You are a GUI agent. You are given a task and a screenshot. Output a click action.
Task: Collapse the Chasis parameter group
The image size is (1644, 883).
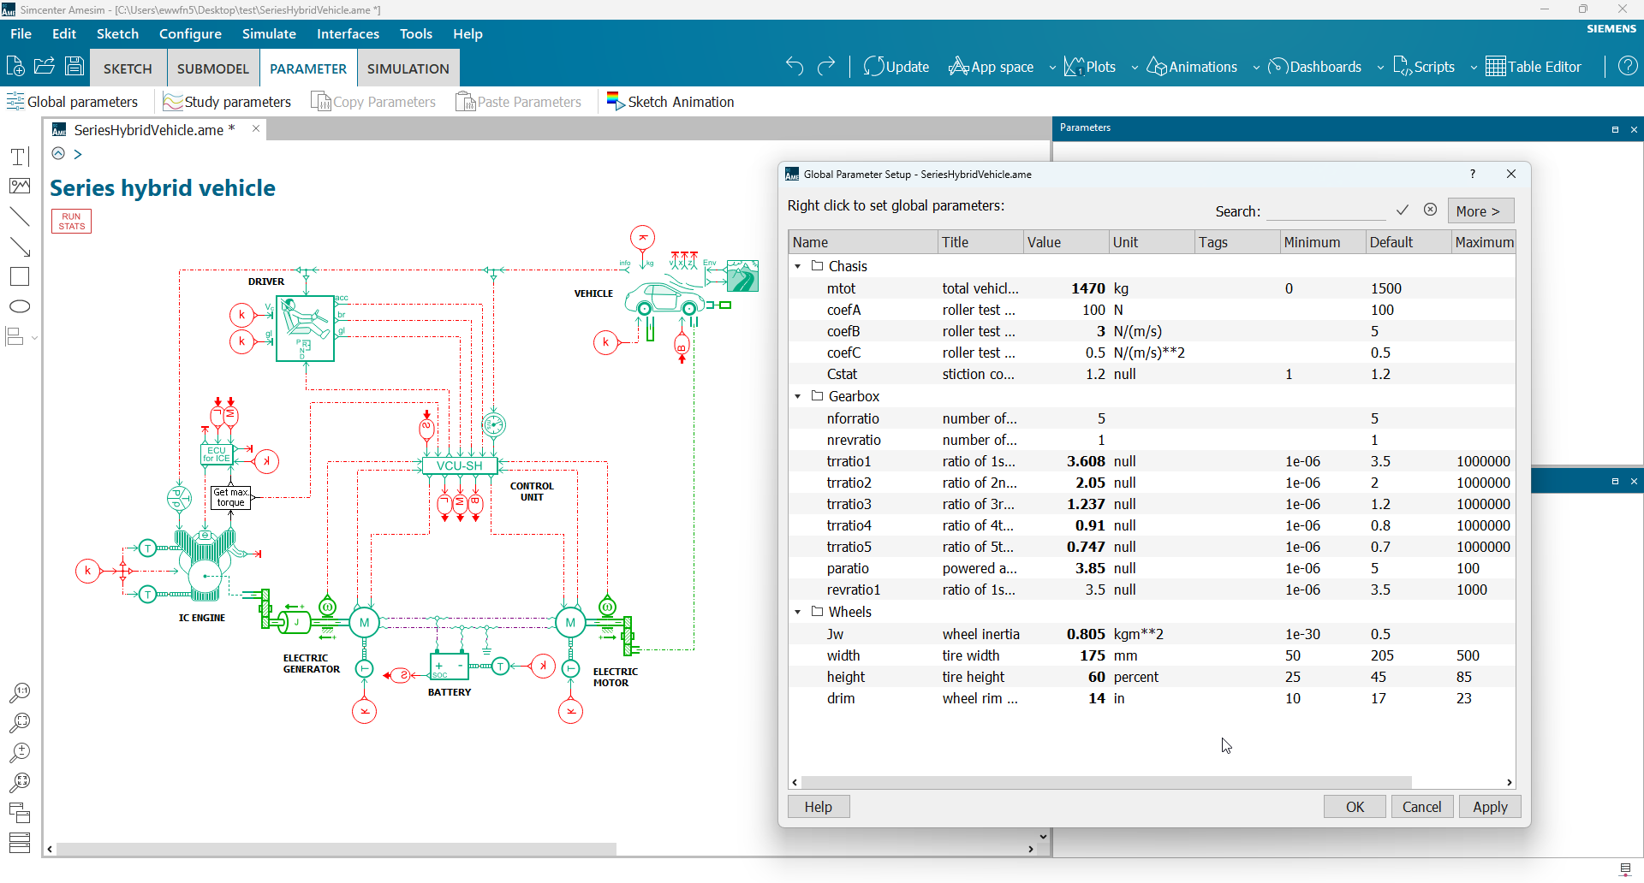[798, 266]
